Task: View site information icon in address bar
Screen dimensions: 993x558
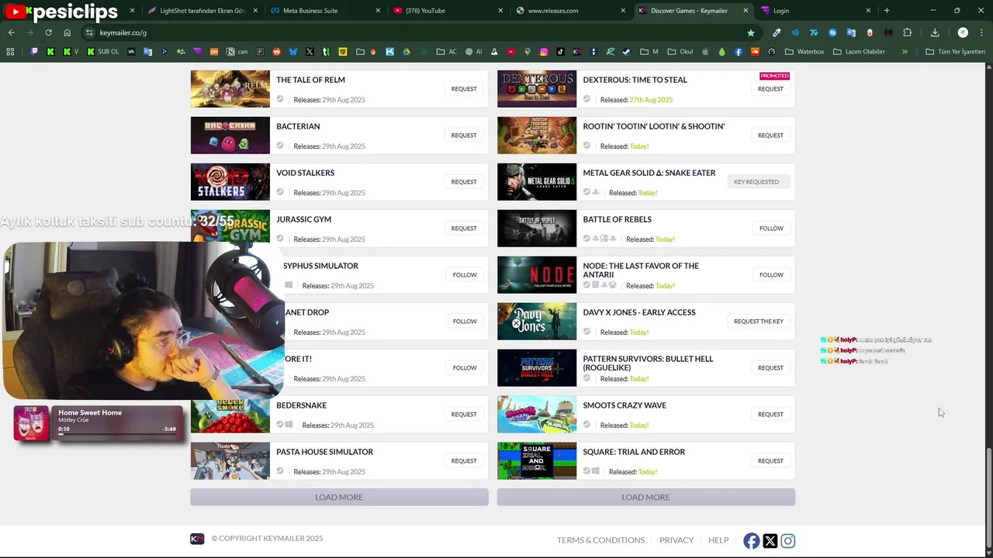Action: coord(89,33)
